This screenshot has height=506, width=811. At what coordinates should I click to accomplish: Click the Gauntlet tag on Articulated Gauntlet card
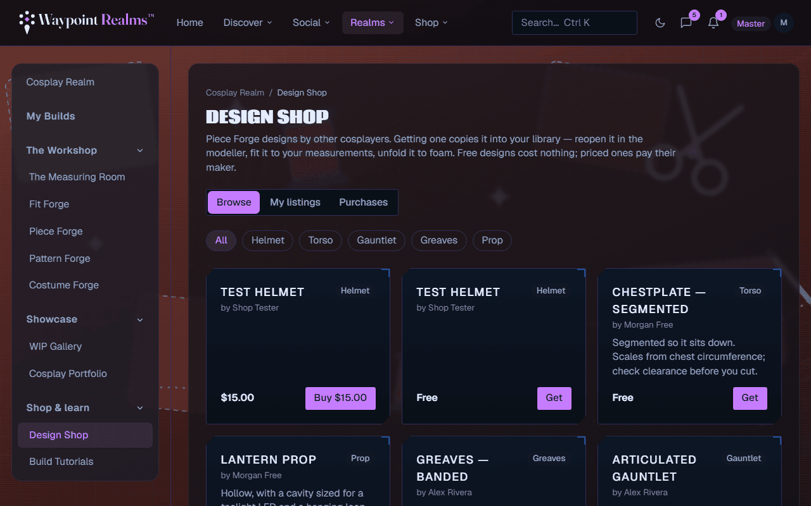click(744, 459)
